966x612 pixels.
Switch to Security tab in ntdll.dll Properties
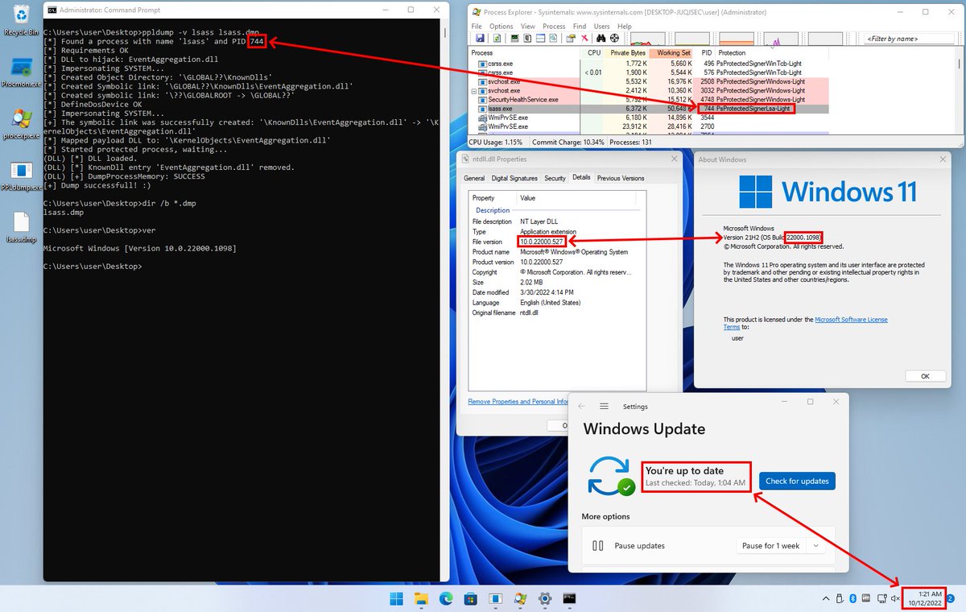click(x=555, y=178)
